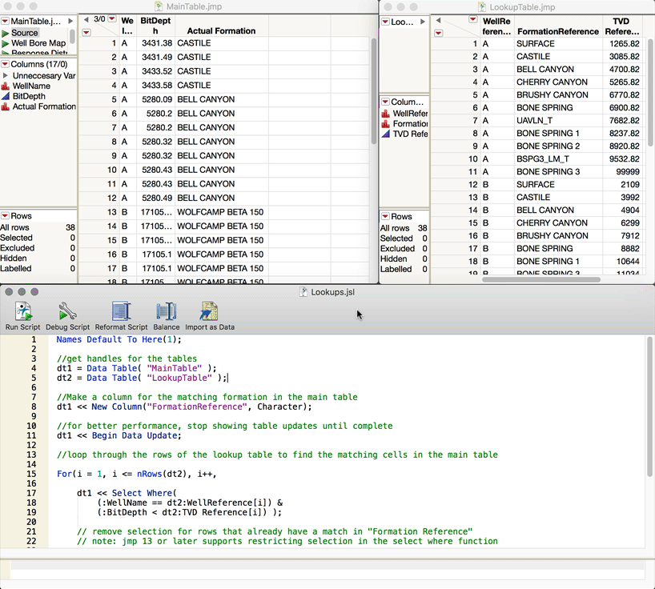The width and height of the screenshot is (655, 589).
Task: Click line 4 in the Lookups.jsl script editor
Action: [136, 368]
